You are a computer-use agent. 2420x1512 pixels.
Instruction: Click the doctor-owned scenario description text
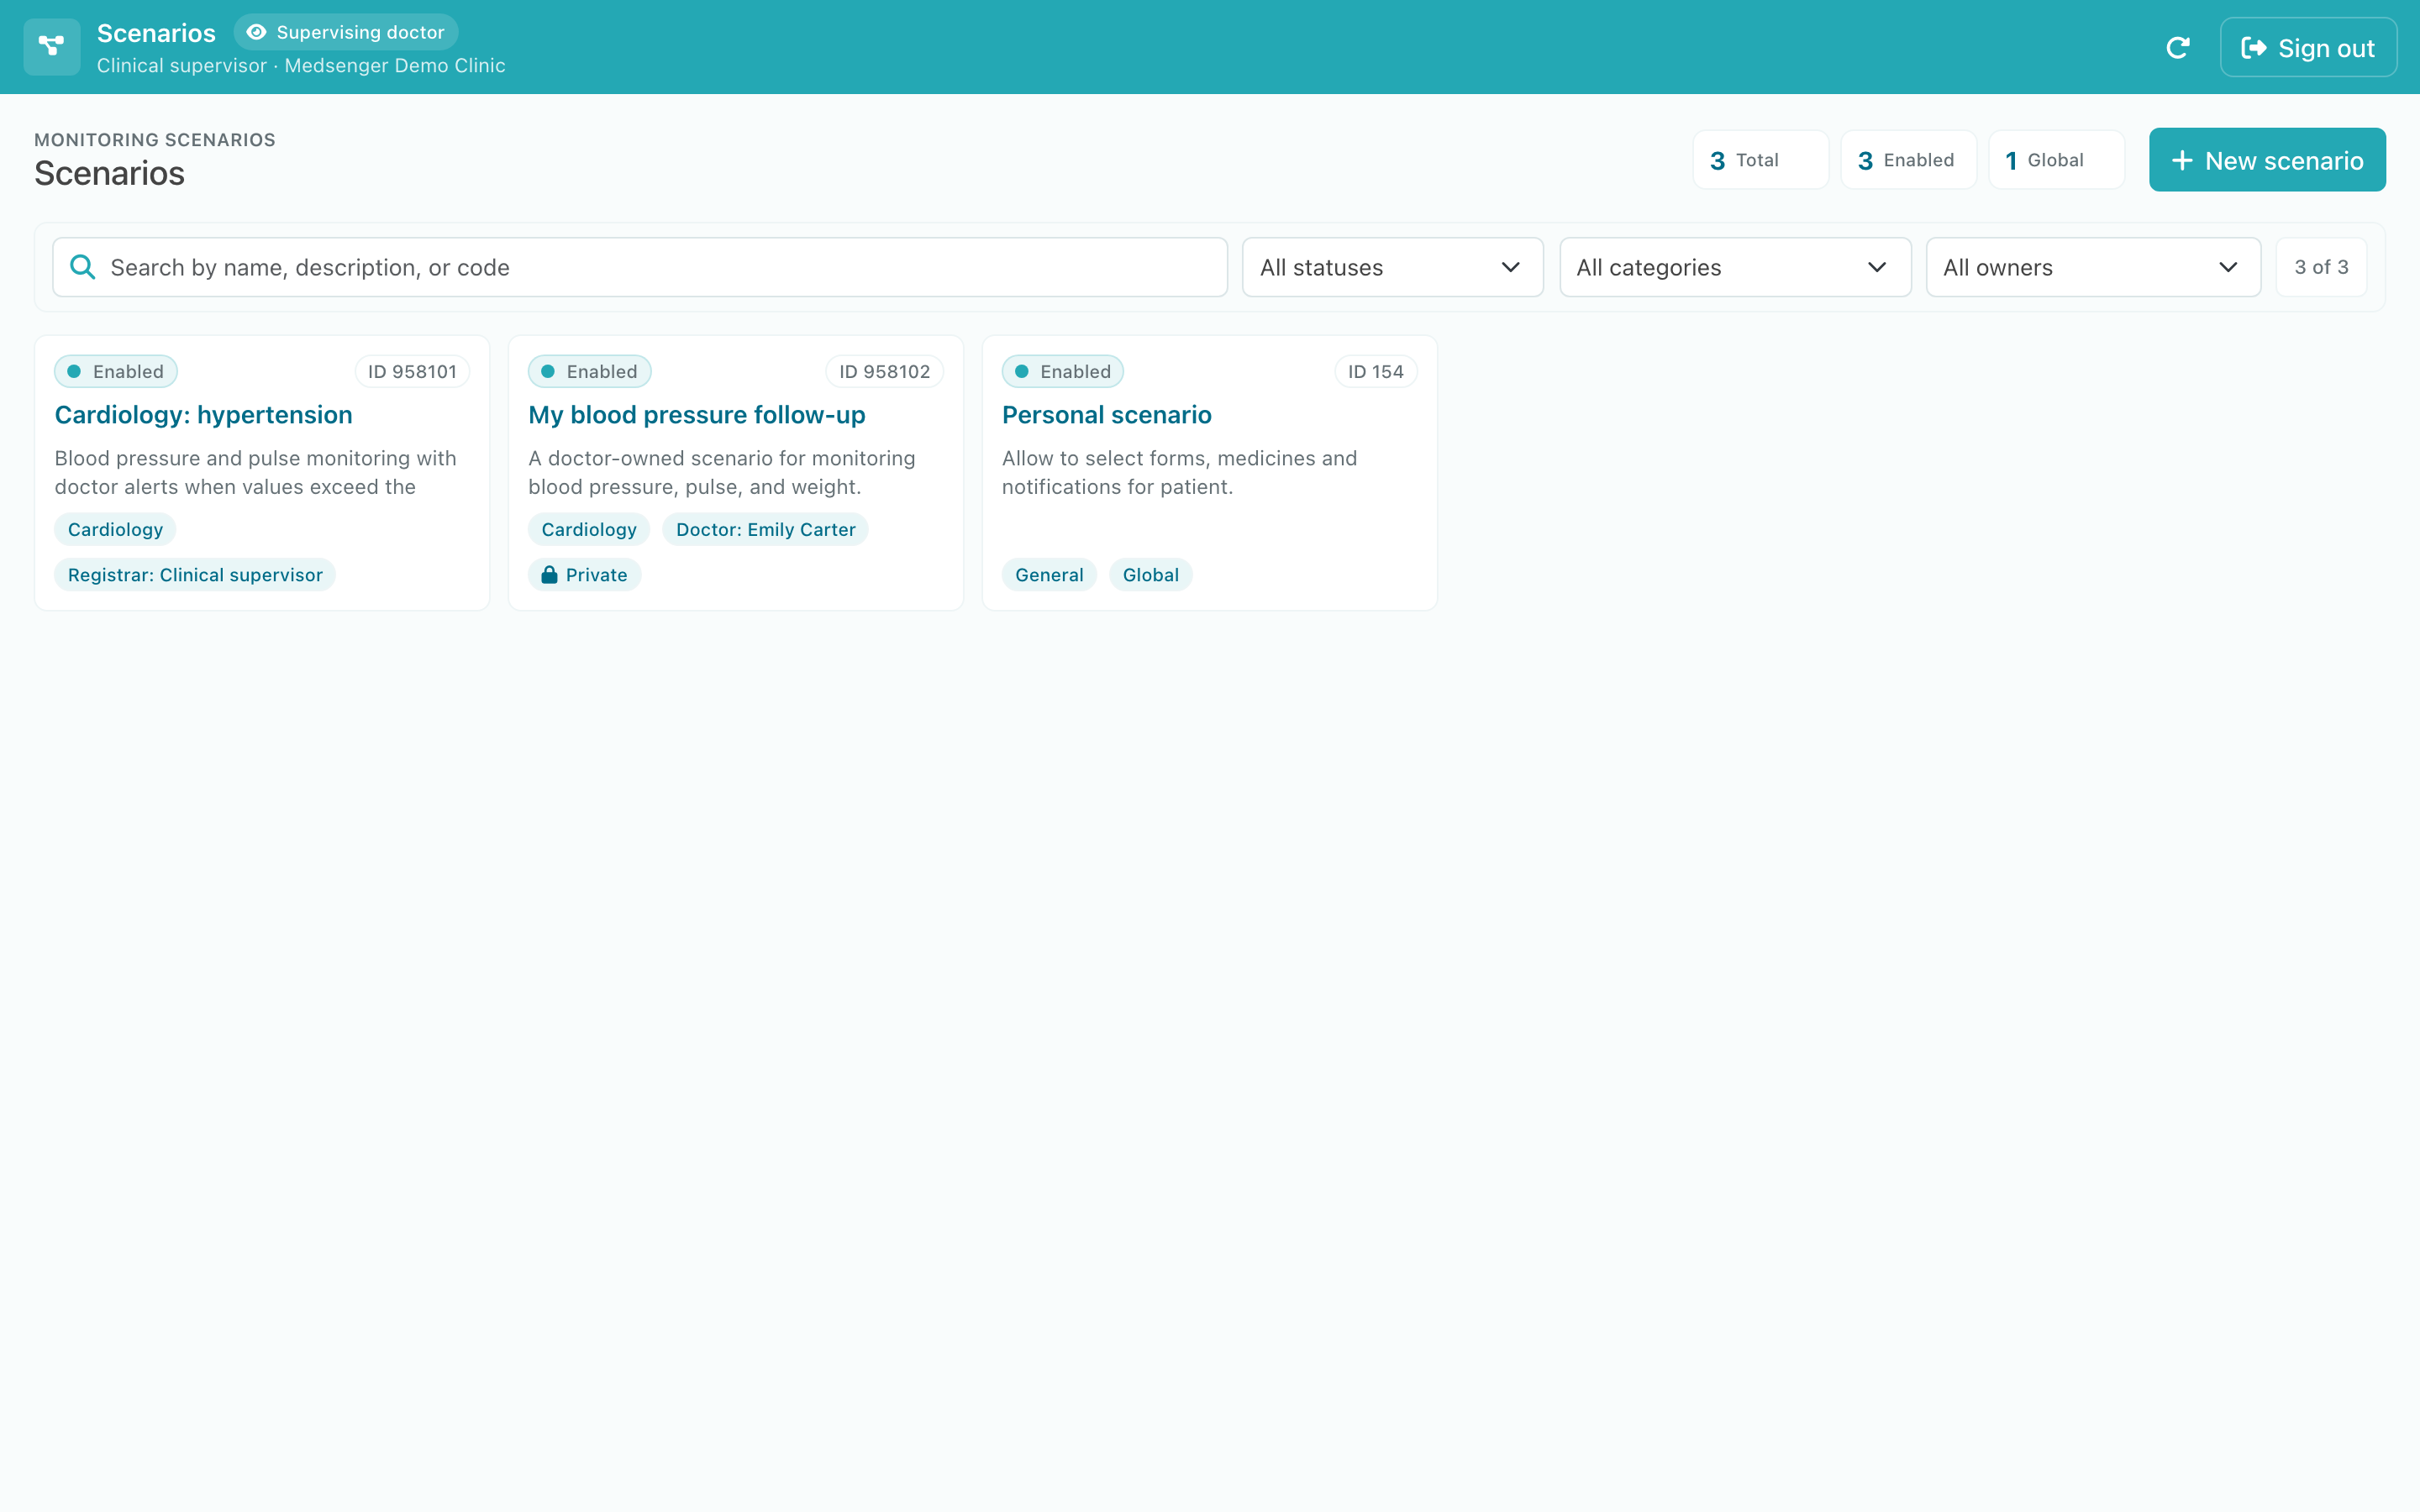click(721, 472)
